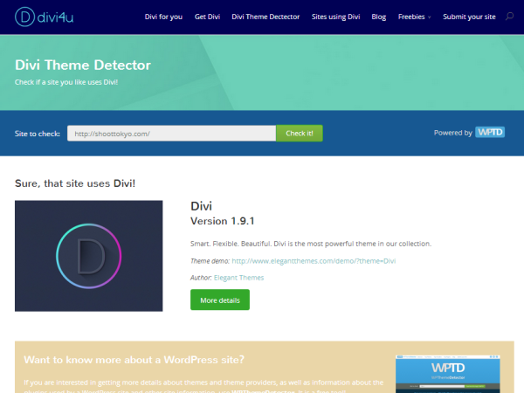Click the Divi theme logo thumbnail
The width and height of the screenshot is (524, 393).
click(x=88, y=256)
